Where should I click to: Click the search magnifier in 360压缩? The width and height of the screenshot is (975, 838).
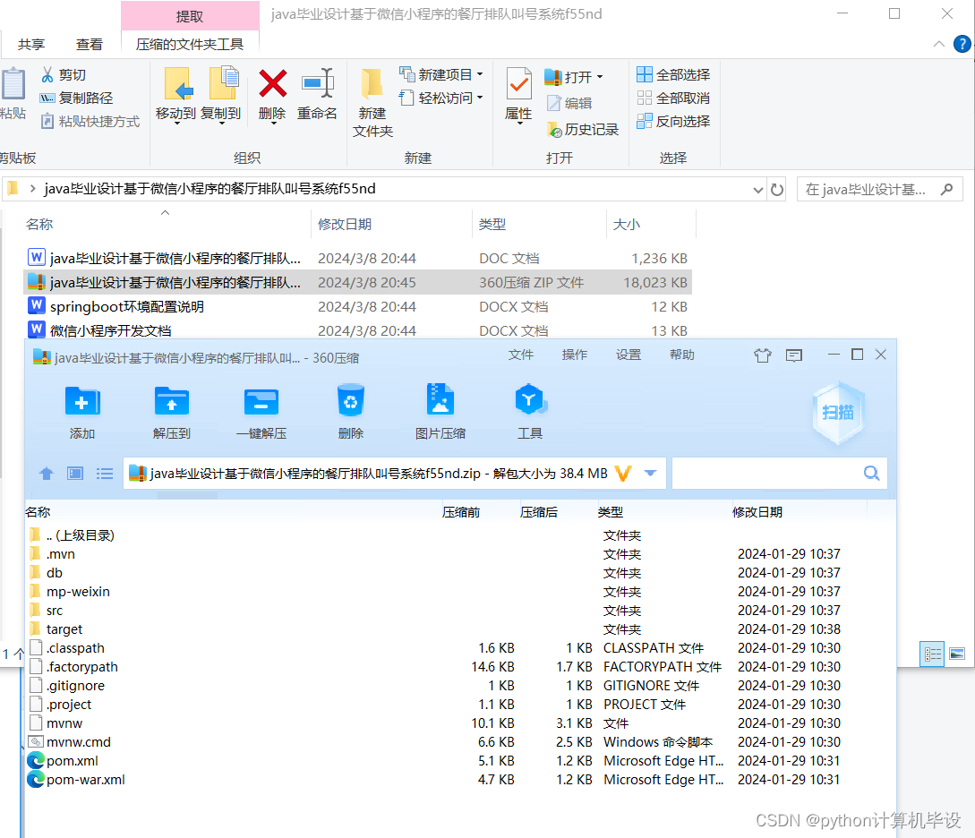872,473
